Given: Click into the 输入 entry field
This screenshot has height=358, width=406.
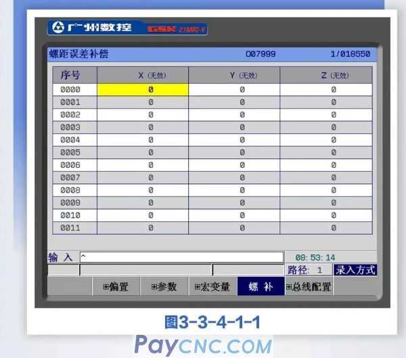Looking at the screenshot, I should pyautogui.click(x=181, y=257).
